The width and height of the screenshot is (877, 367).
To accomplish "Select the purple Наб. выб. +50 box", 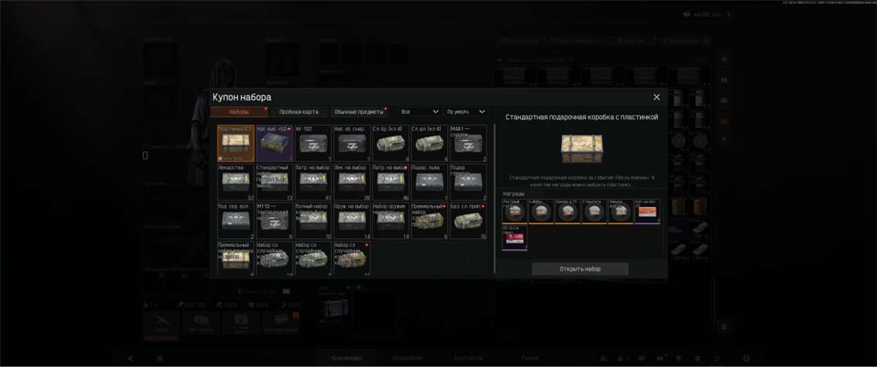I will [275, 143].
